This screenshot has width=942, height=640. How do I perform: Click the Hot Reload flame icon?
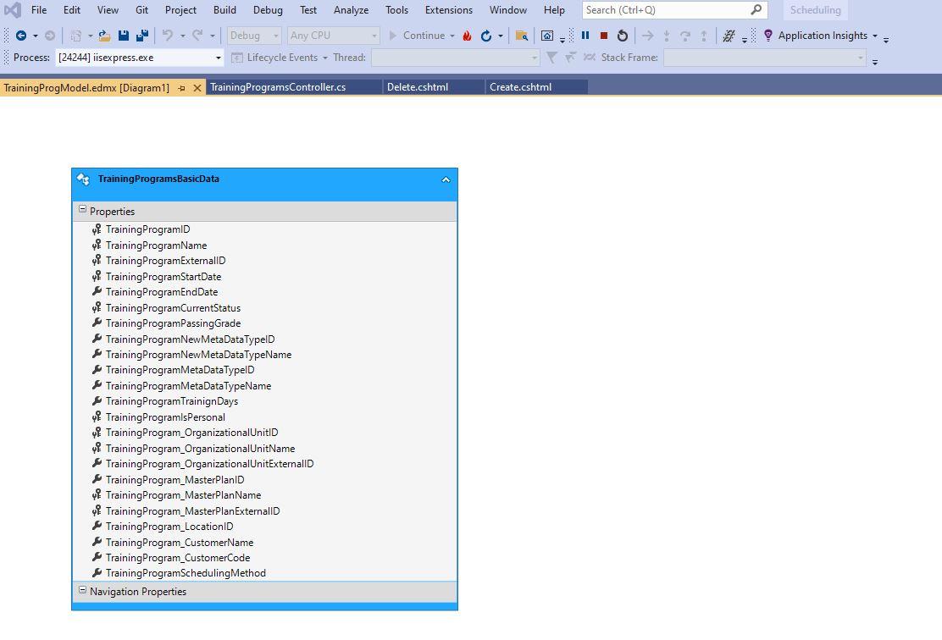point(466,36)
